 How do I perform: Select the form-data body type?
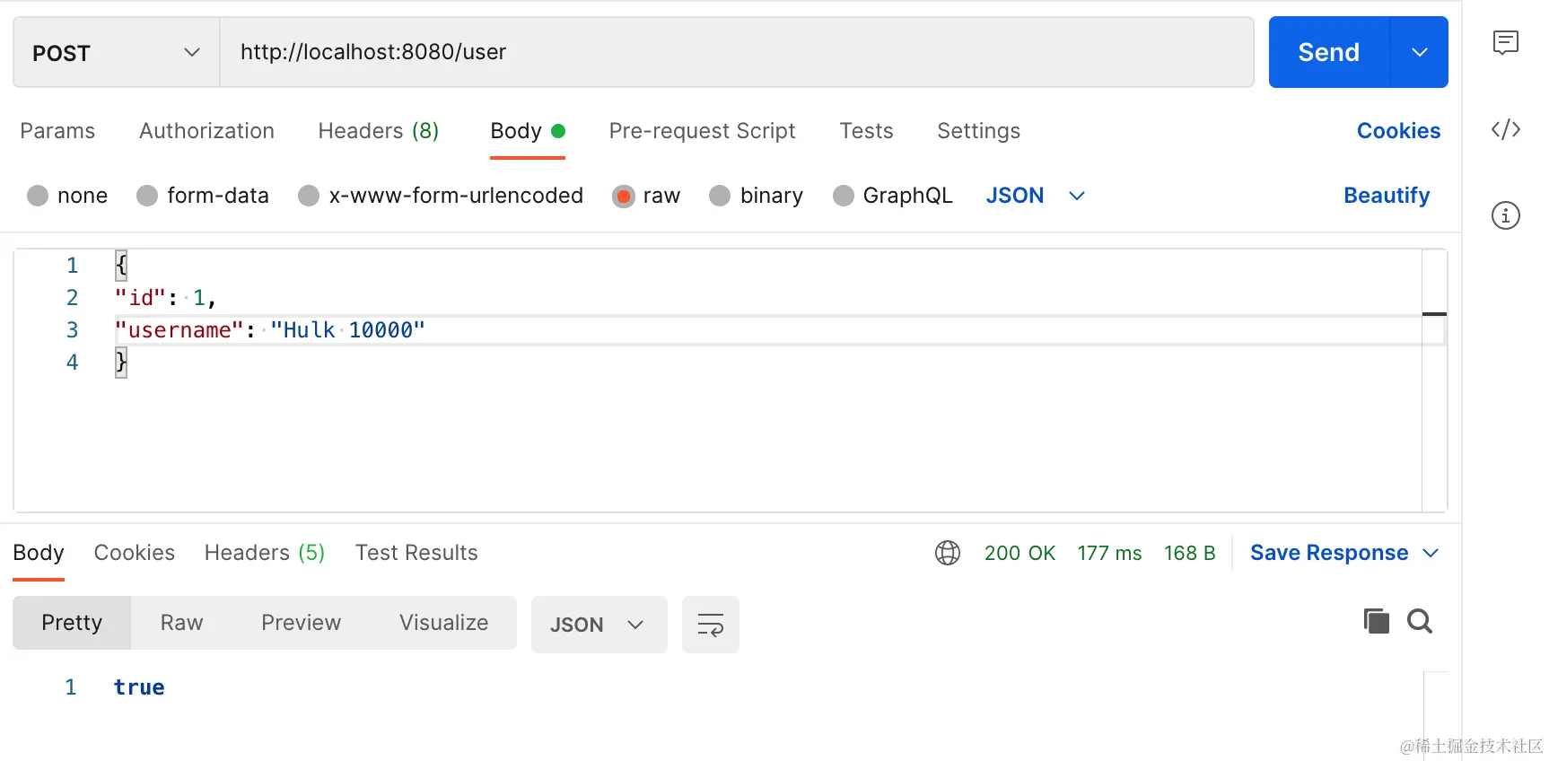tap(147, 196)
